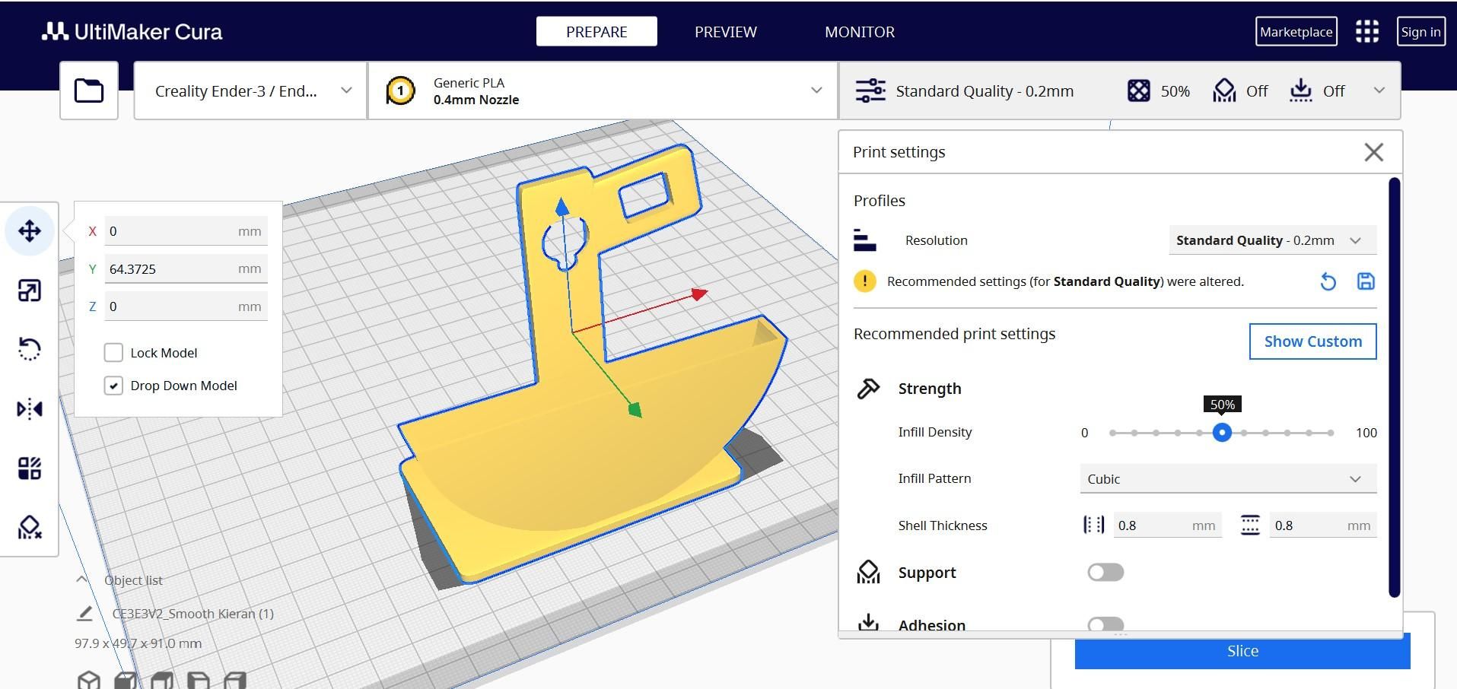Image resolution: width=1457 pixels, height=689 pixels.
Task: Open the Creality Ender-3 printer dropdown
Action: pos(250,90)
